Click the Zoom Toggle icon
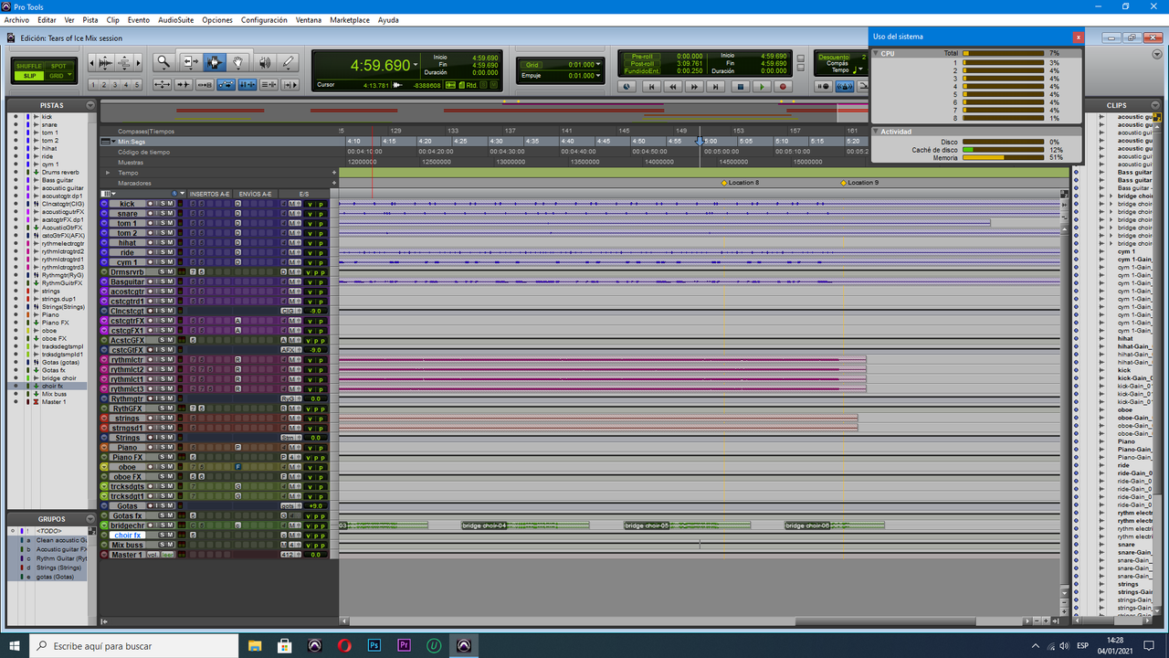Viewport: 1169px width, 658px height. coord(162,85)
